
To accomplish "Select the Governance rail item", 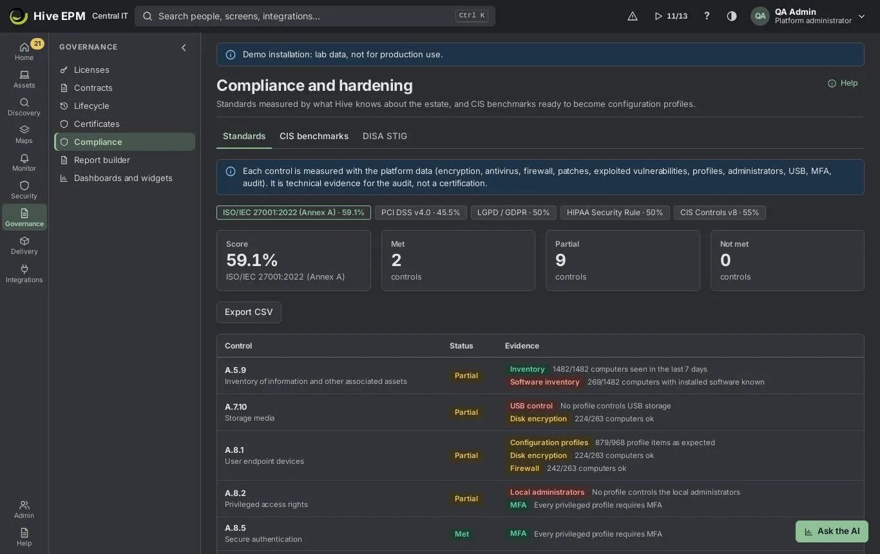I will click(24, 217).
